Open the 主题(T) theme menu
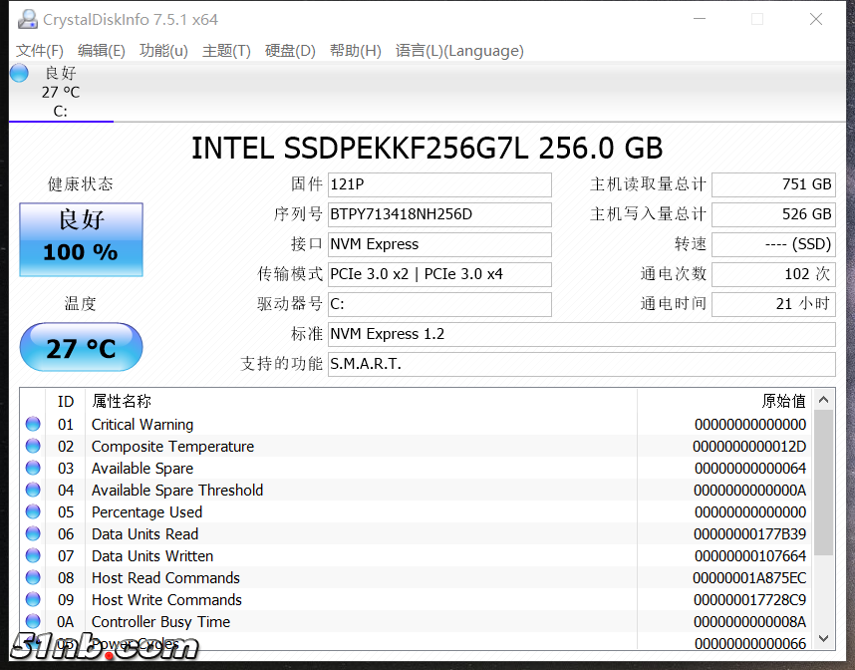Screen dimensions: 855x670 tap(226, 51)
